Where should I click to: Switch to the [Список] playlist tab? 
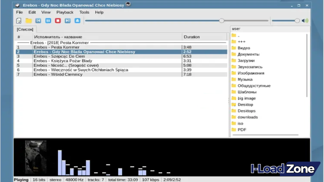pos(25,29)
